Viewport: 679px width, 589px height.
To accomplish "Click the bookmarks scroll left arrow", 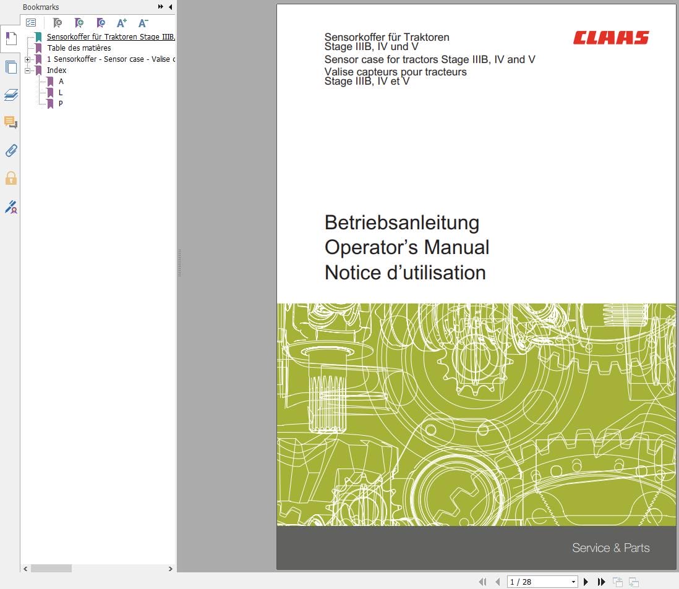I will [25, 568].
